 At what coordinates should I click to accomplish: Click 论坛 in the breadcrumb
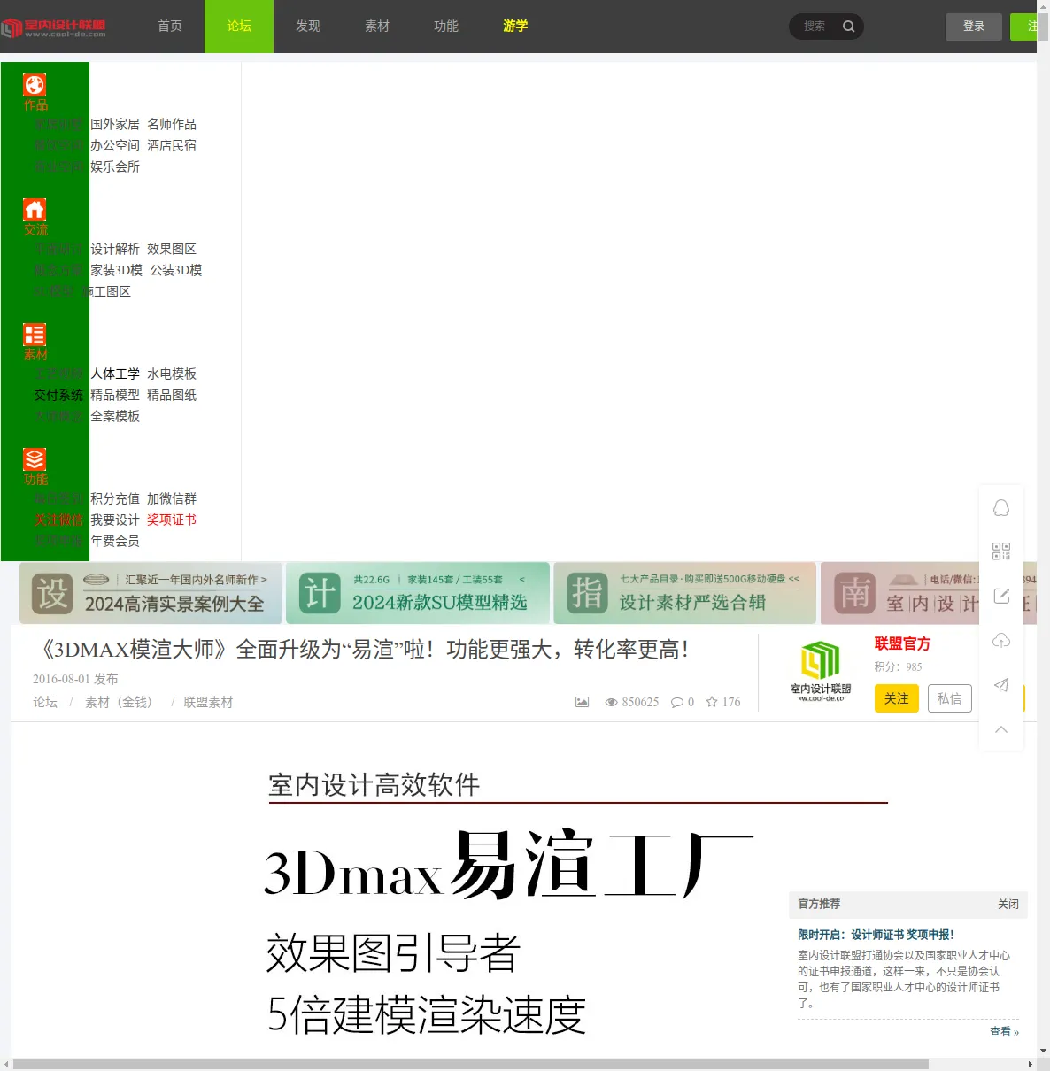45,702
